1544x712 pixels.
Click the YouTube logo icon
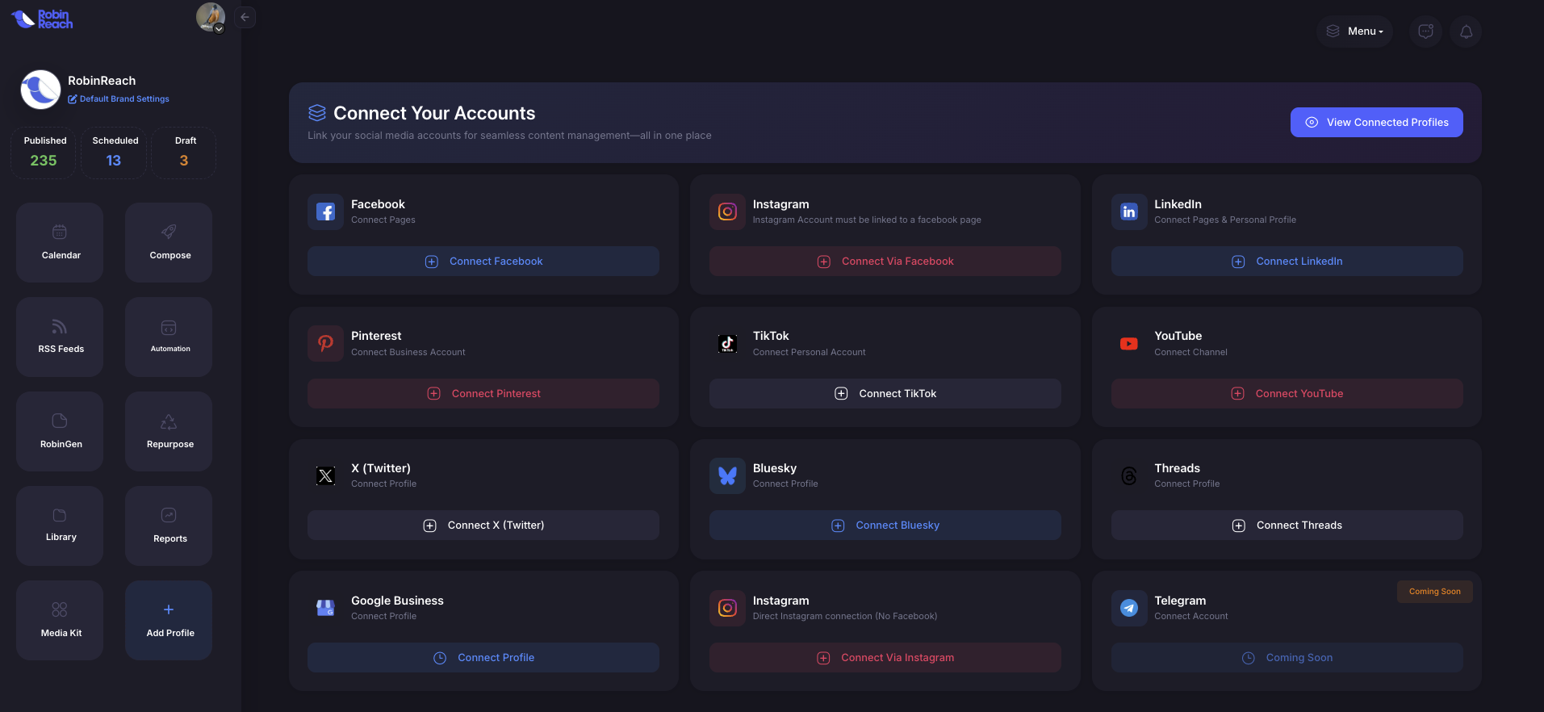pos(1129,343)
